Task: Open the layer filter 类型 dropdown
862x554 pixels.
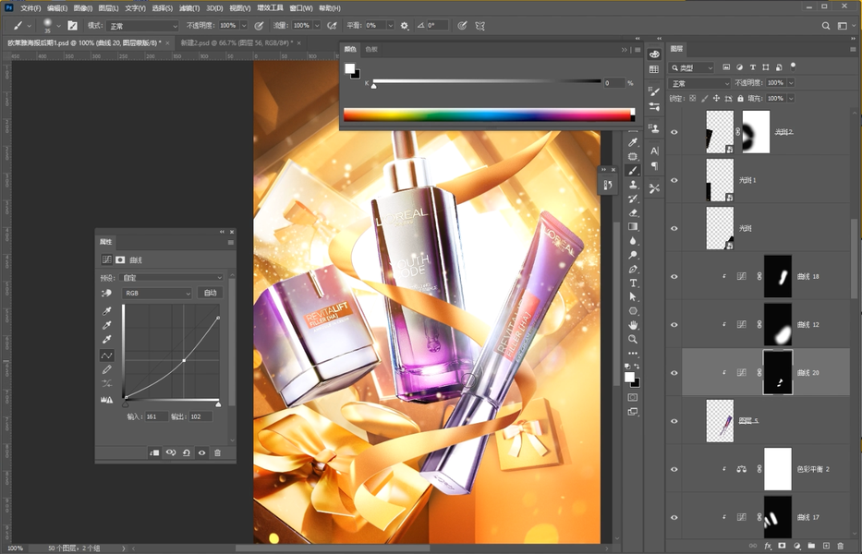Action: coord(691,67)
